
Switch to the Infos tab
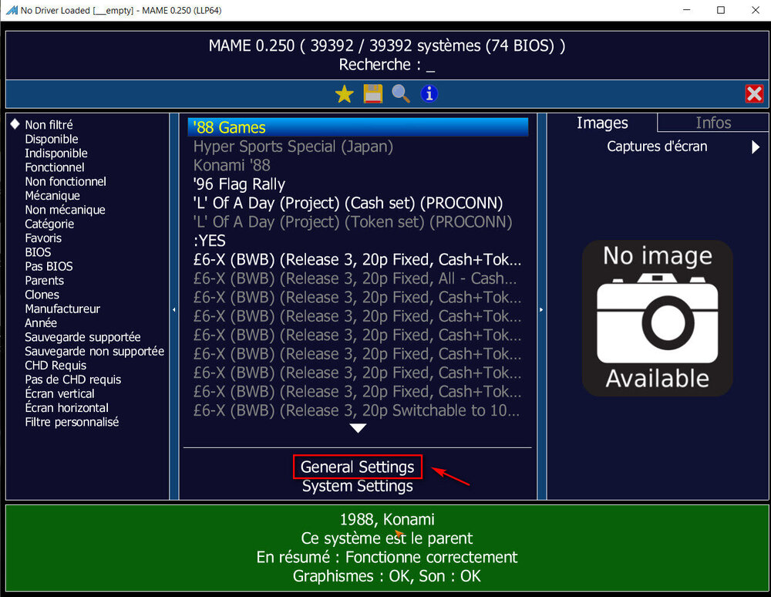tap(712, 123)
